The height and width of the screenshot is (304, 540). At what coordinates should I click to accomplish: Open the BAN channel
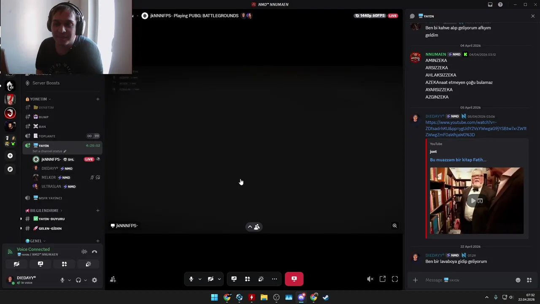(62, 127)
